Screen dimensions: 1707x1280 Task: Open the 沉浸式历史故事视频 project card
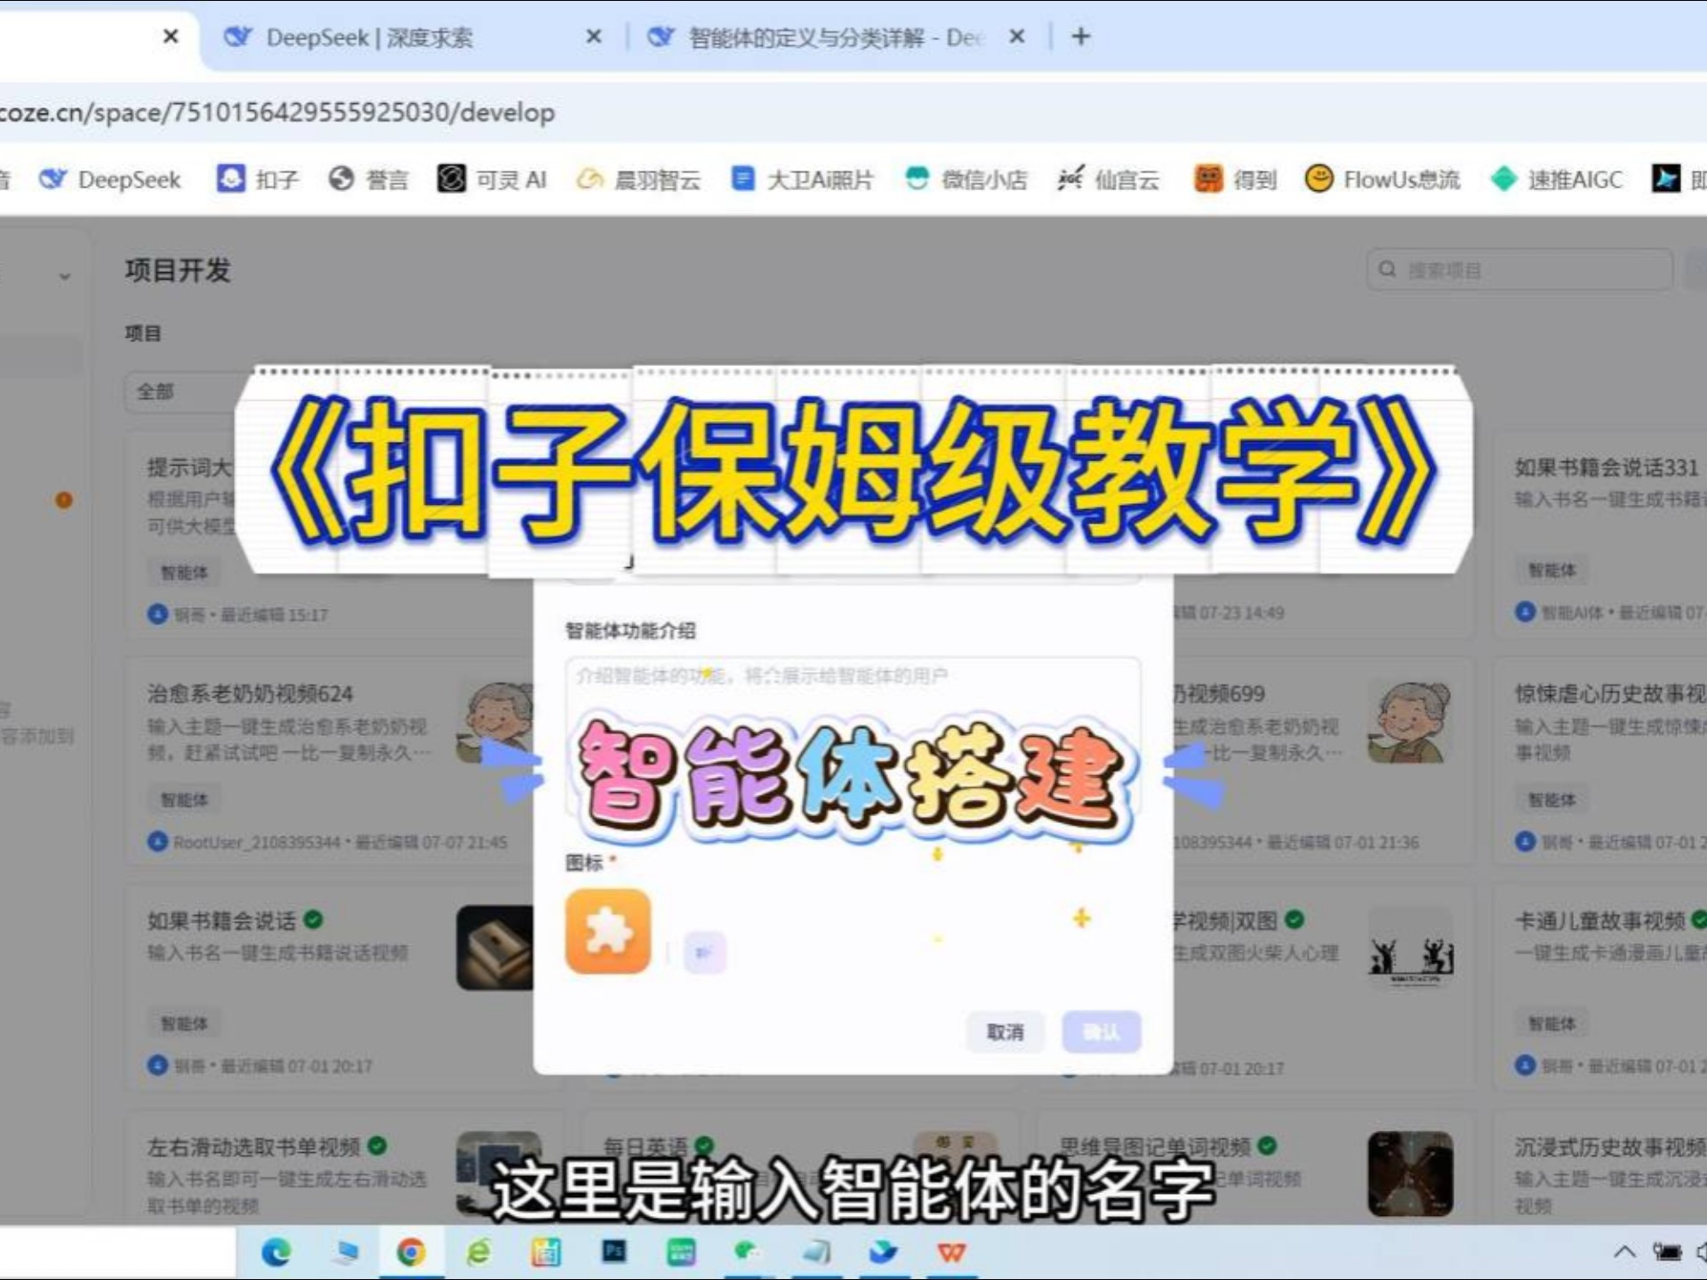pos(1600,1166)
